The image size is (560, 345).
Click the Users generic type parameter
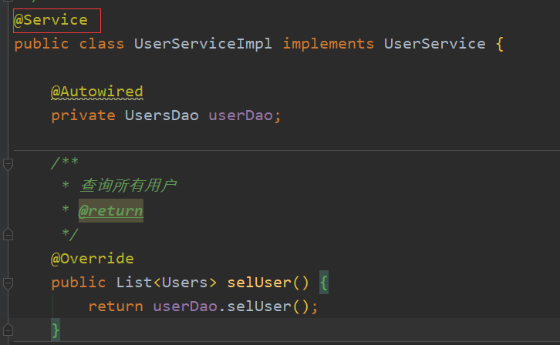point(184,283)
